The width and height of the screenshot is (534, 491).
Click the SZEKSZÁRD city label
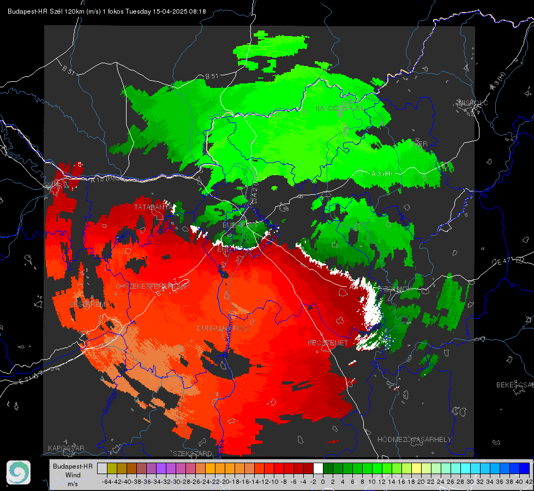tap(193, 453)
